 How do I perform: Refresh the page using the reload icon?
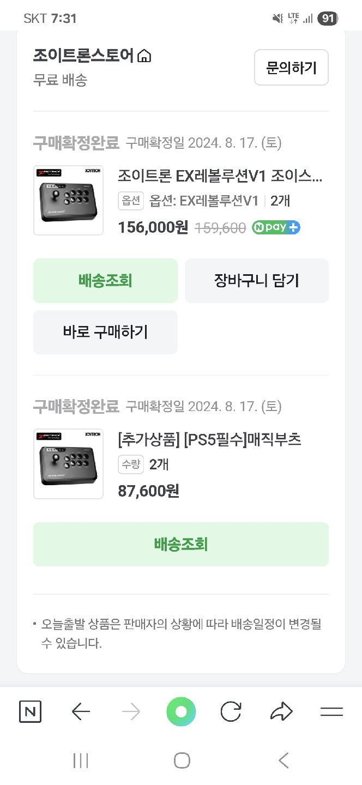tap(231, 711)
